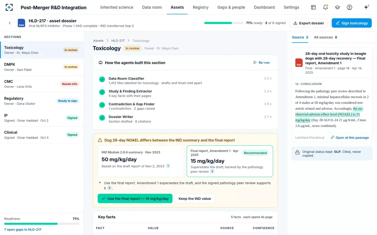The height and width of the screenshot is (235, 377).
Task: Click the Contradiction & Gap Finder check icon
Action: 102,105
